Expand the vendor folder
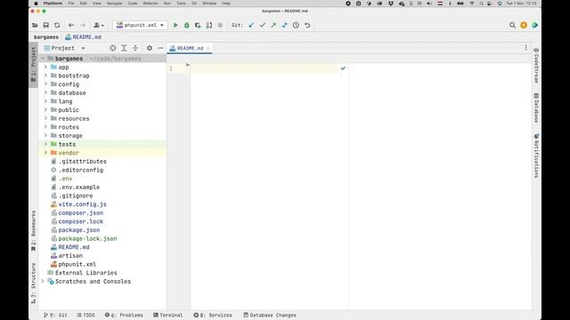This screenshot has height=320, width=570. click(x=45, y=153)
